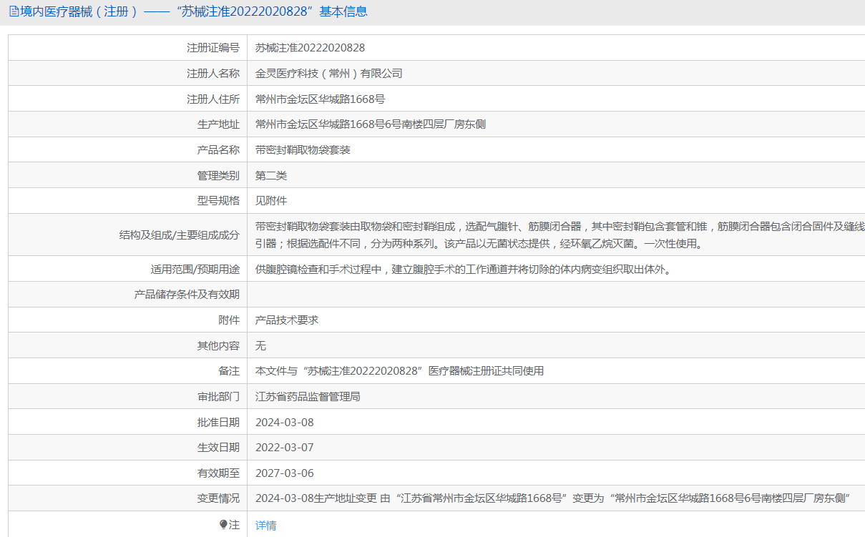Select structure description starting 带密封鞘取物袋套装由取物袋
Screen dimensions: 865x537
click(560, 235)
